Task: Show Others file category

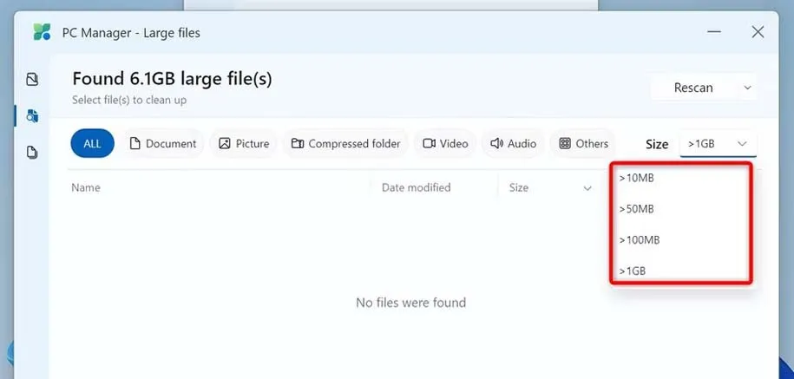Action: pyautogui.click(x=584, y=144)
